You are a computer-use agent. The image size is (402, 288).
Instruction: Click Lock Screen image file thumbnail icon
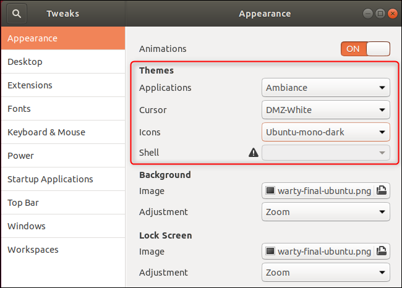270,252
